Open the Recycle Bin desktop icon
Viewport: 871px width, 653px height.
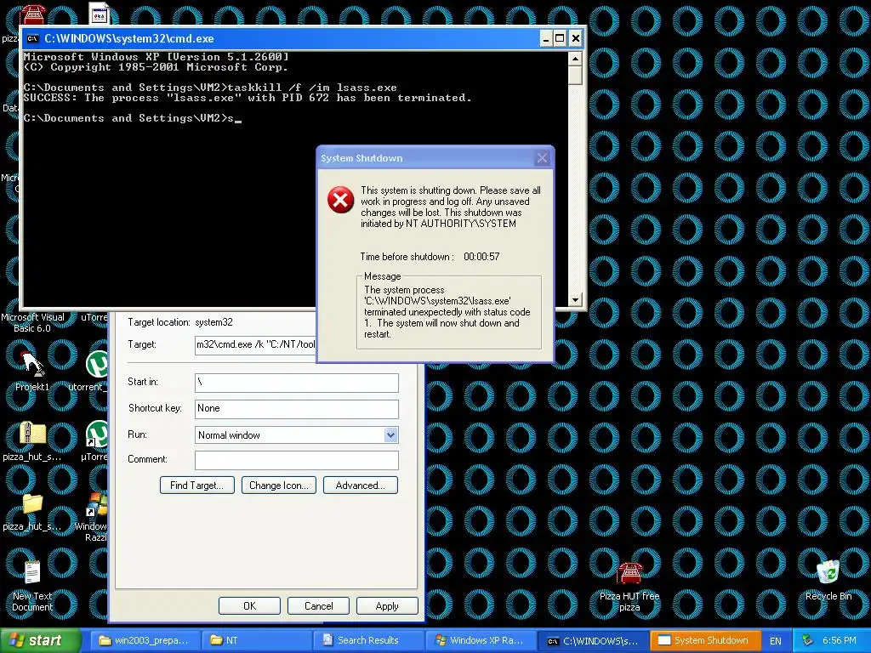pyautogui.click(x=828, y=580)
